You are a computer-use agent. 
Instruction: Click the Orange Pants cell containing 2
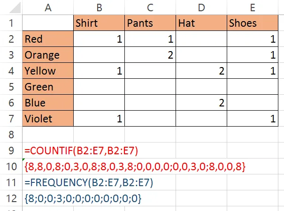click(x=150, y=55)
